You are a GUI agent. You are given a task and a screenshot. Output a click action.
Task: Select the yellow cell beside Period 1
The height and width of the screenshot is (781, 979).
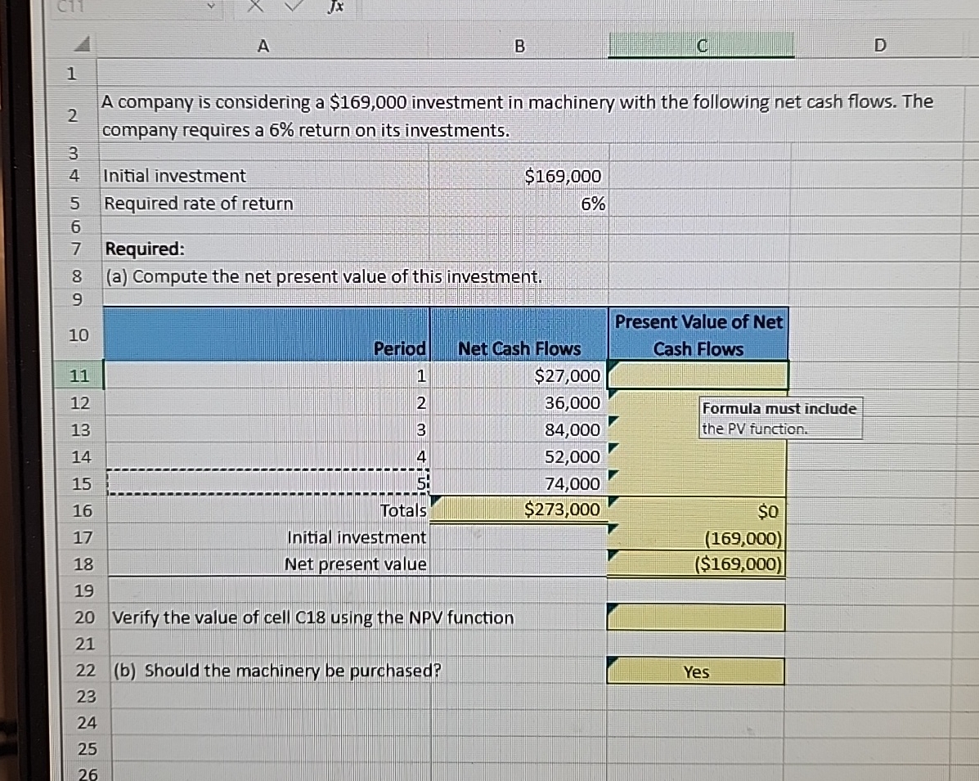696,375
